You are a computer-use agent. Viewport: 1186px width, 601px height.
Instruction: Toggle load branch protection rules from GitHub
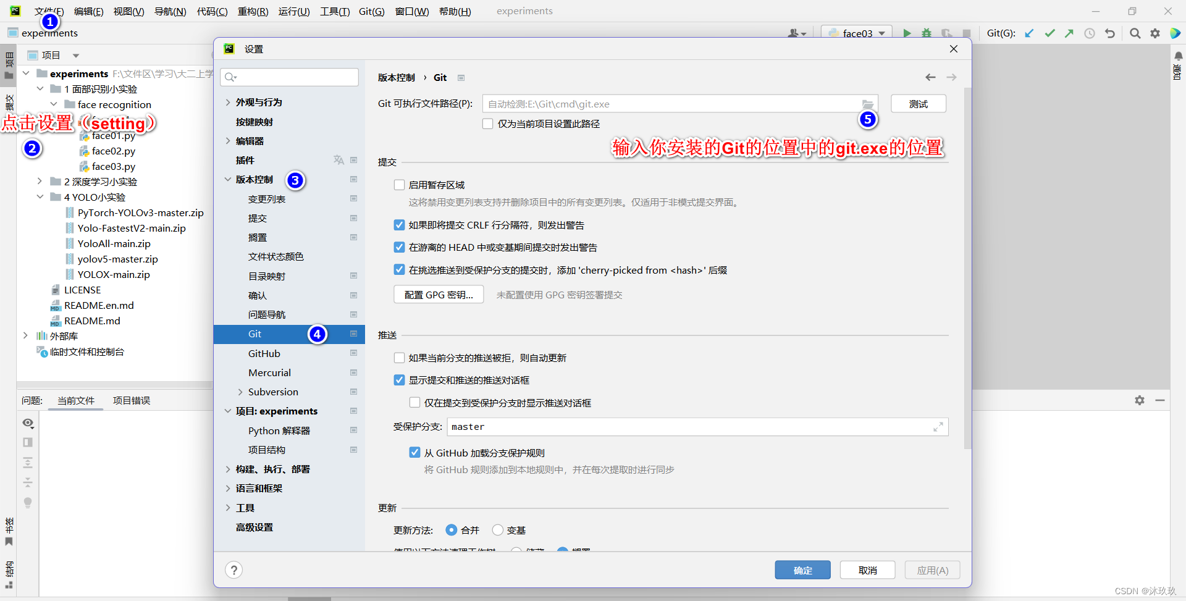414,453
